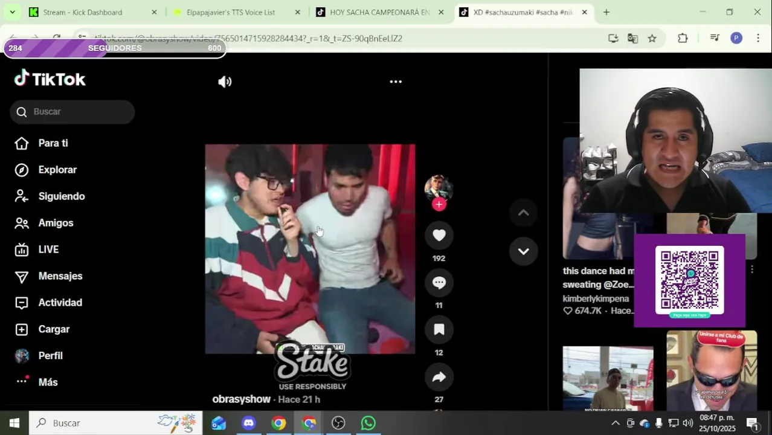Image resolution: width=772 pixels, height=435 pixels.
Task: Open the car dealership video thumbnail
Action: 608,378
